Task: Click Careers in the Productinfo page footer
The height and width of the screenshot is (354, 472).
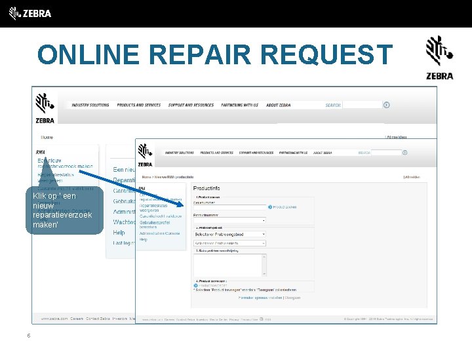Action: tap(170, 320)
